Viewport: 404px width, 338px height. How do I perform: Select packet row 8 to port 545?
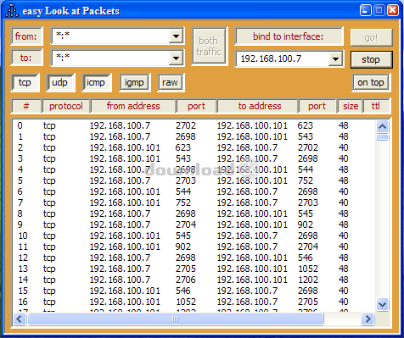pyautogui.click(x=194, y=213)
